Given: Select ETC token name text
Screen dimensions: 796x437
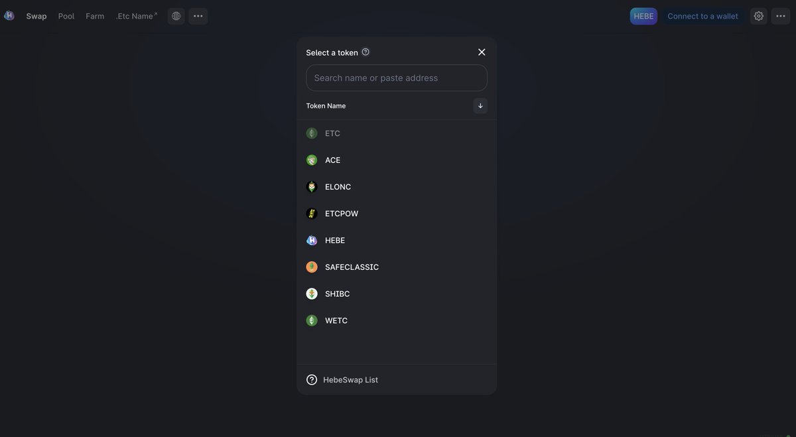Looking at the screenshot, I should 332,133.
